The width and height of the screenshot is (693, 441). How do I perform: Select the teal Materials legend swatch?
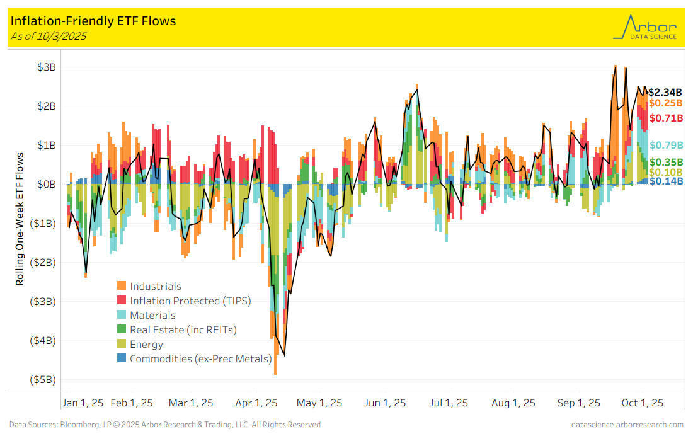pos(122,315)
